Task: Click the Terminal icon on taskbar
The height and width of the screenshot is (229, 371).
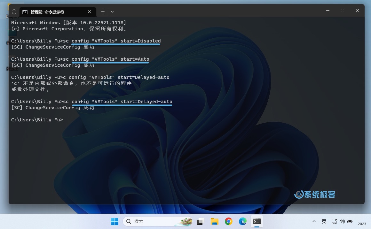Action: click(x=257, y=221)
